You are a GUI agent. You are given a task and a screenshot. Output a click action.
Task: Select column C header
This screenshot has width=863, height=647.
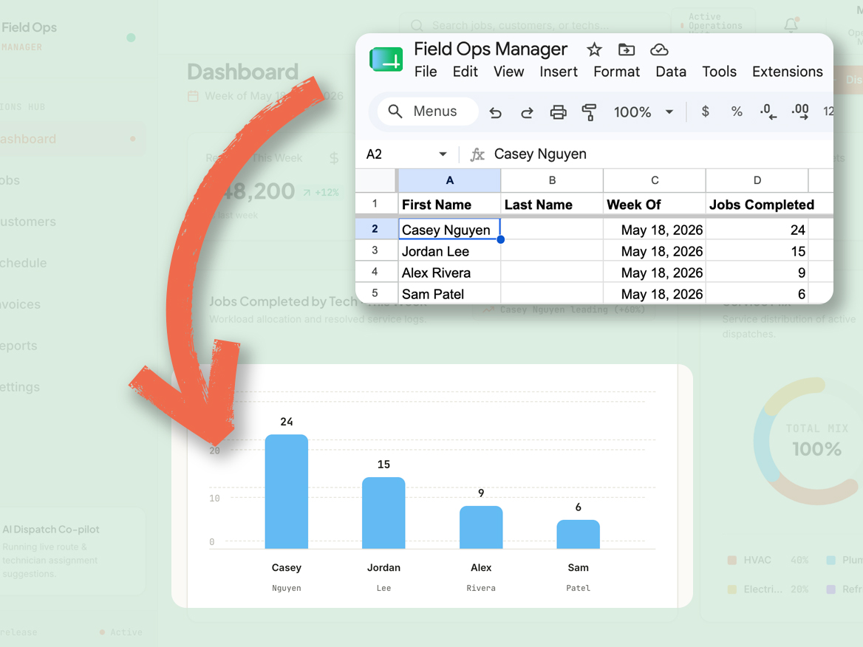[655, 180]
